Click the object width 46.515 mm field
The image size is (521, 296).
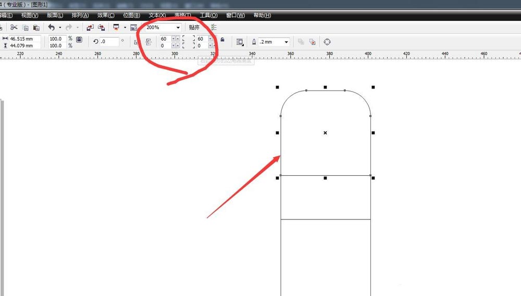(x=24, y=39)
